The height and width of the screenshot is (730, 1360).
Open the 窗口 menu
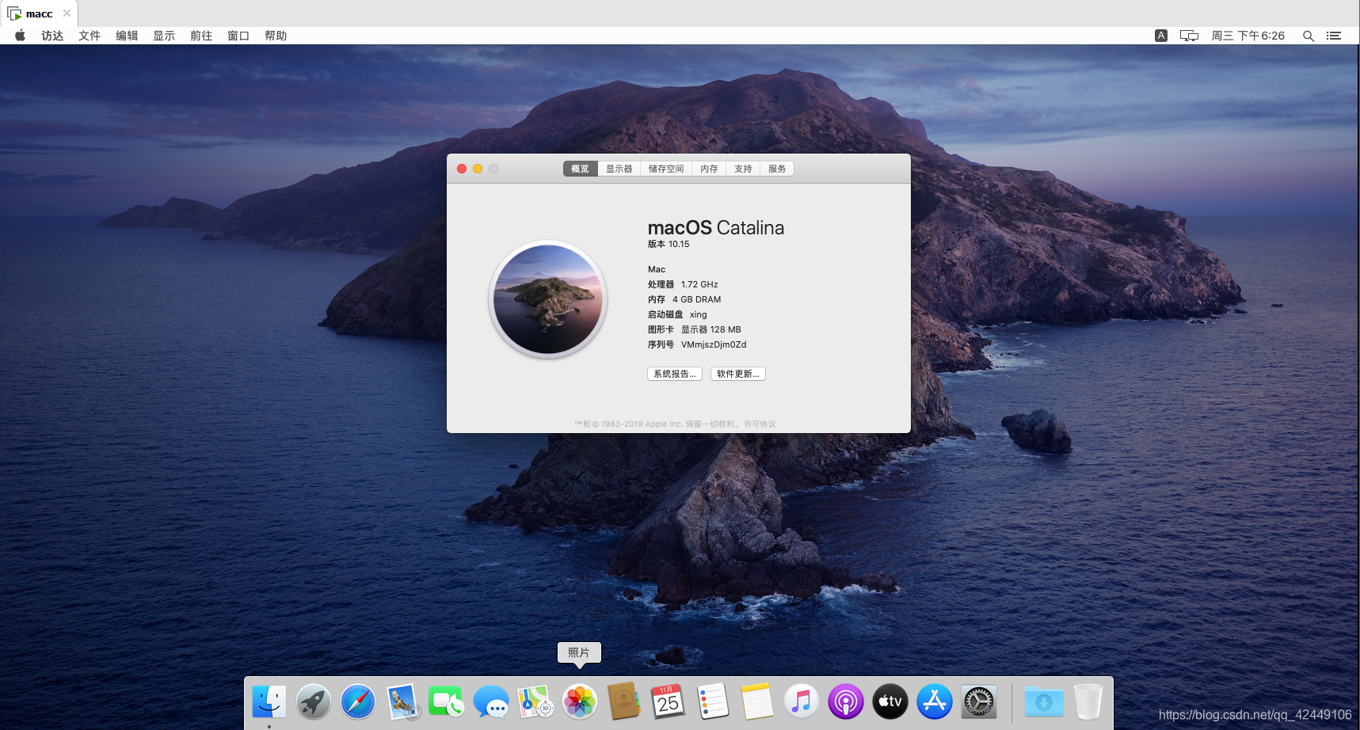click(238, 36)
